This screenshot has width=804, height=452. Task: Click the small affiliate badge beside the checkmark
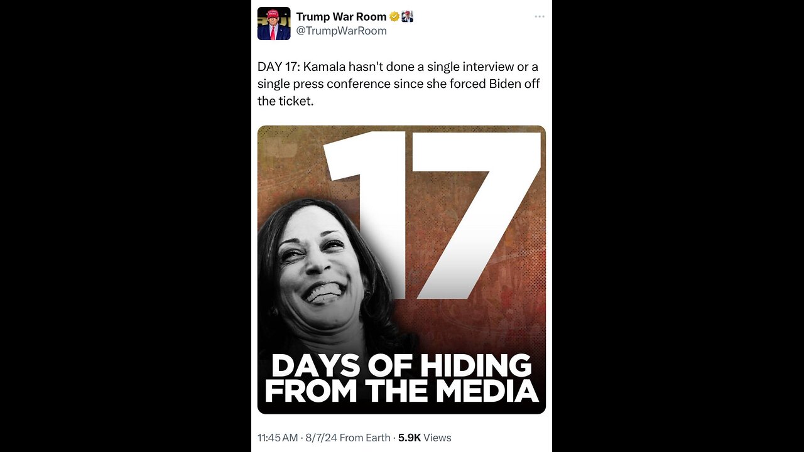[407, 17]
